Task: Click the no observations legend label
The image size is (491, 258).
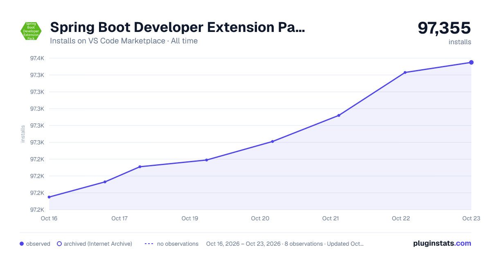Action: pyautogui.click(x=178, y=244)
